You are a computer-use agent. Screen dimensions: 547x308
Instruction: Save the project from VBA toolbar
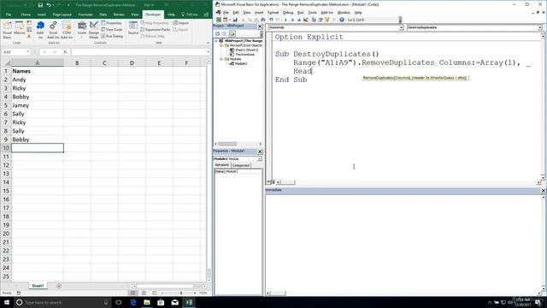[235, 20]
